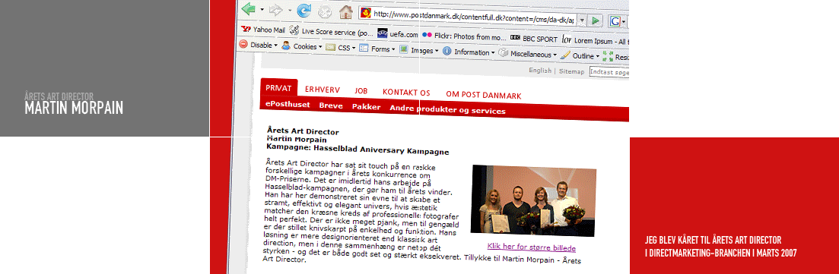Select the PRIVAT tab
This screenshot has height=274, width=839.
pyautogui.click(x=278, y=88)
